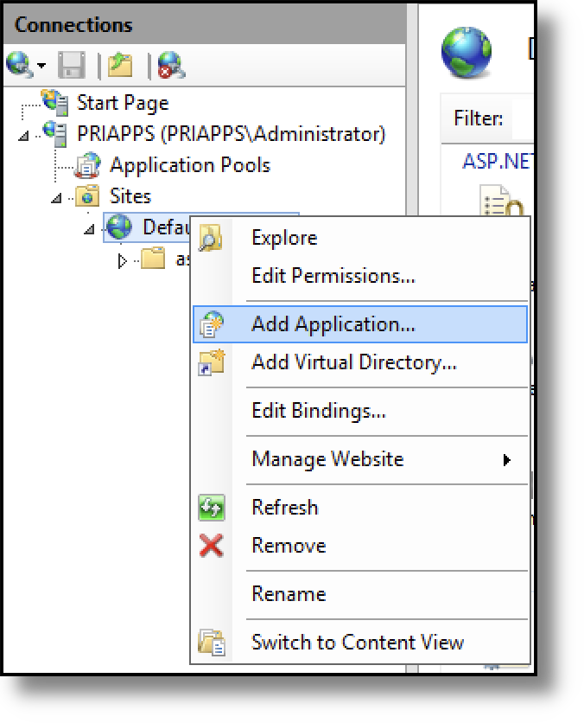Collapse the Sites node

click(56, 198)
